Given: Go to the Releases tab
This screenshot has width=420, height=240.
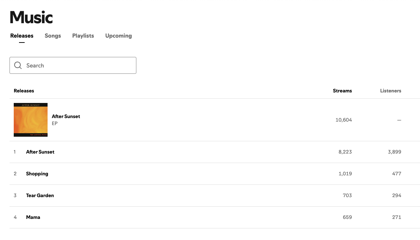Looking at the screenshot, I should click(22, 36).
